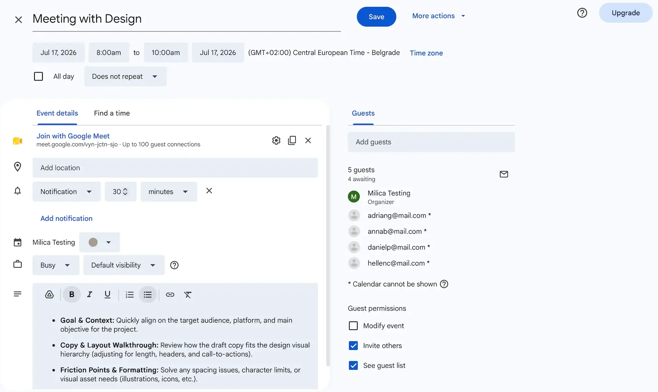Select the Guests tab
Image resolution: width=658 pixels, height=392 pixels.
tap(363, 113)
